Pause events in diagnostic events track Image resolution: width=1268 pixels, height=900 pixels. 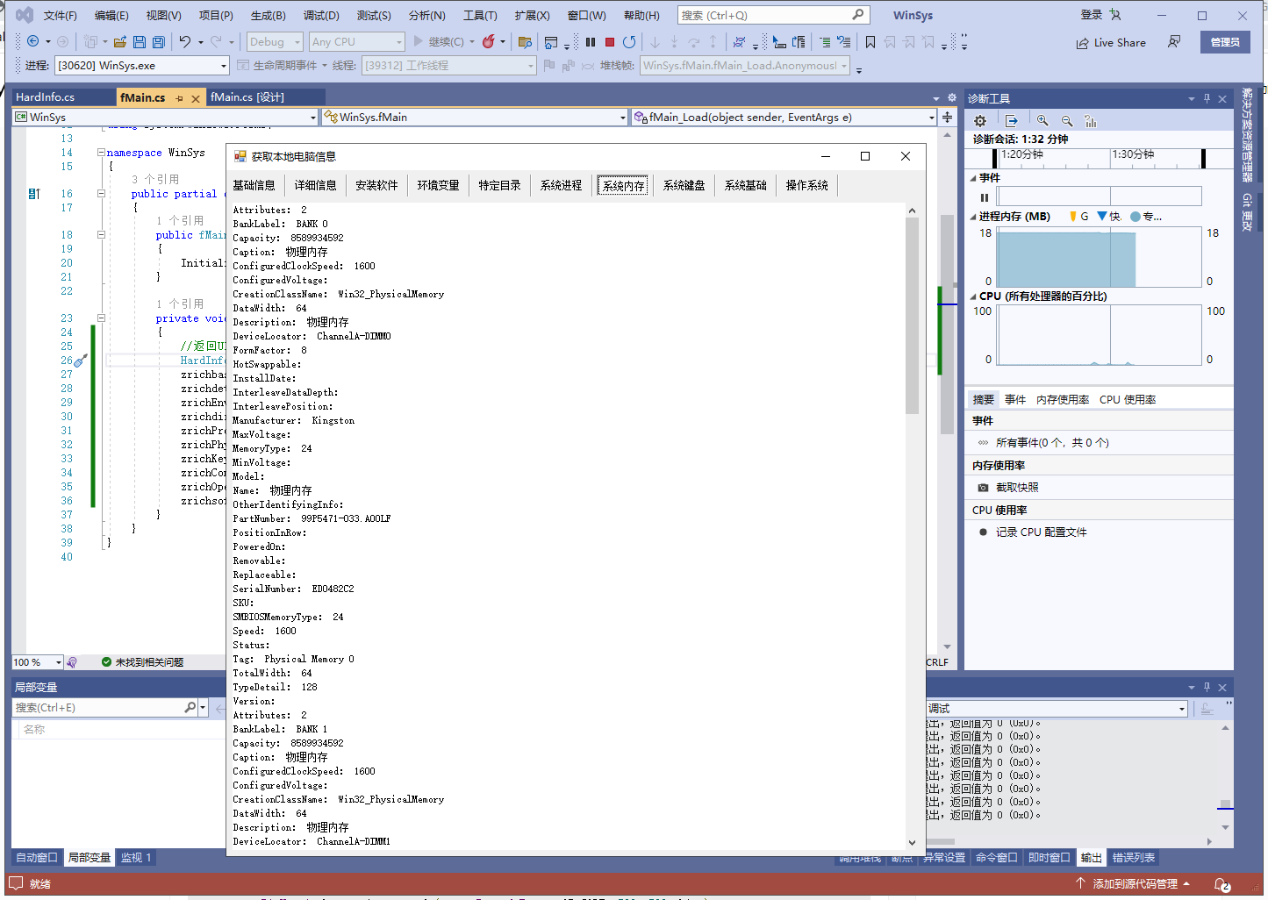985,197
